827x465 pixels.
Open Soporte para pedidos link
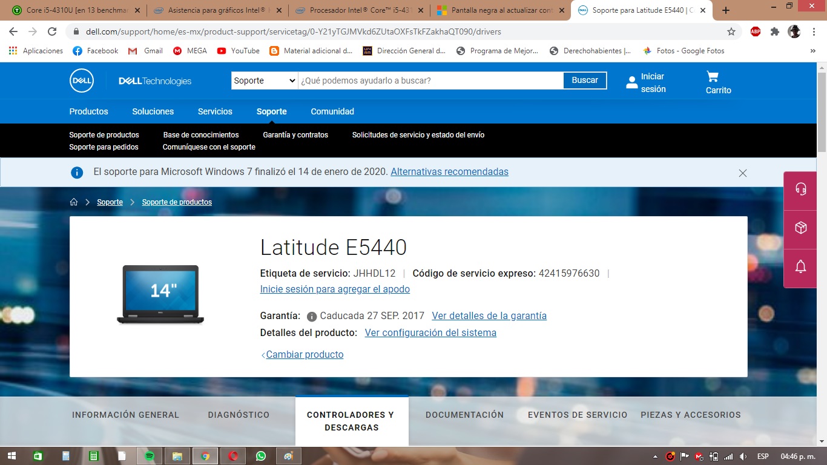tap(104, 147)
